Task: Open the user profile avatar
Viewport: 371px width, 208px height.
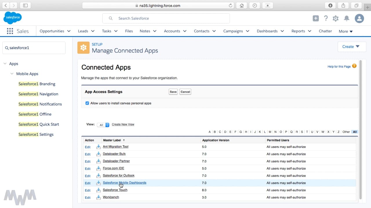Action: pos(359,18)
